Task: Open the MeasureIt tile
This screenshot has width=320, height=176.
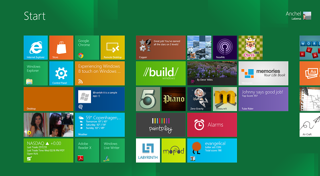Action: pos(225,99)
